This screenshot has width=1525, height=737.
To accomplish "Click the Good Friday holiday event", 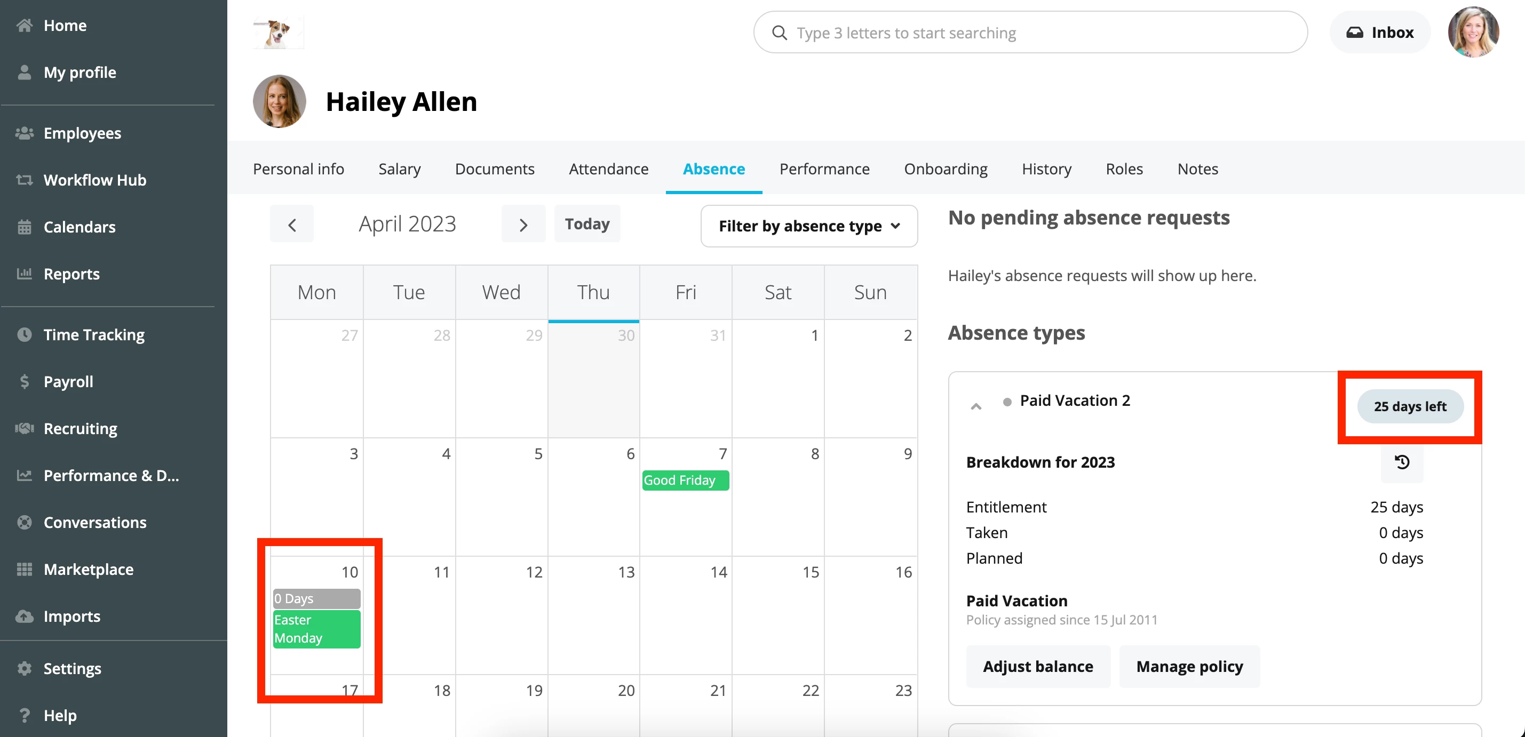I will coord(686,480).
